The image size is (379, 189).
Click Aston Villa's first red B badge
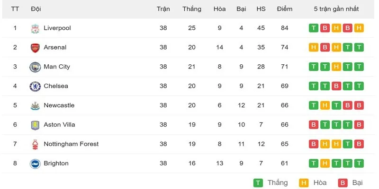pos(314,125)
